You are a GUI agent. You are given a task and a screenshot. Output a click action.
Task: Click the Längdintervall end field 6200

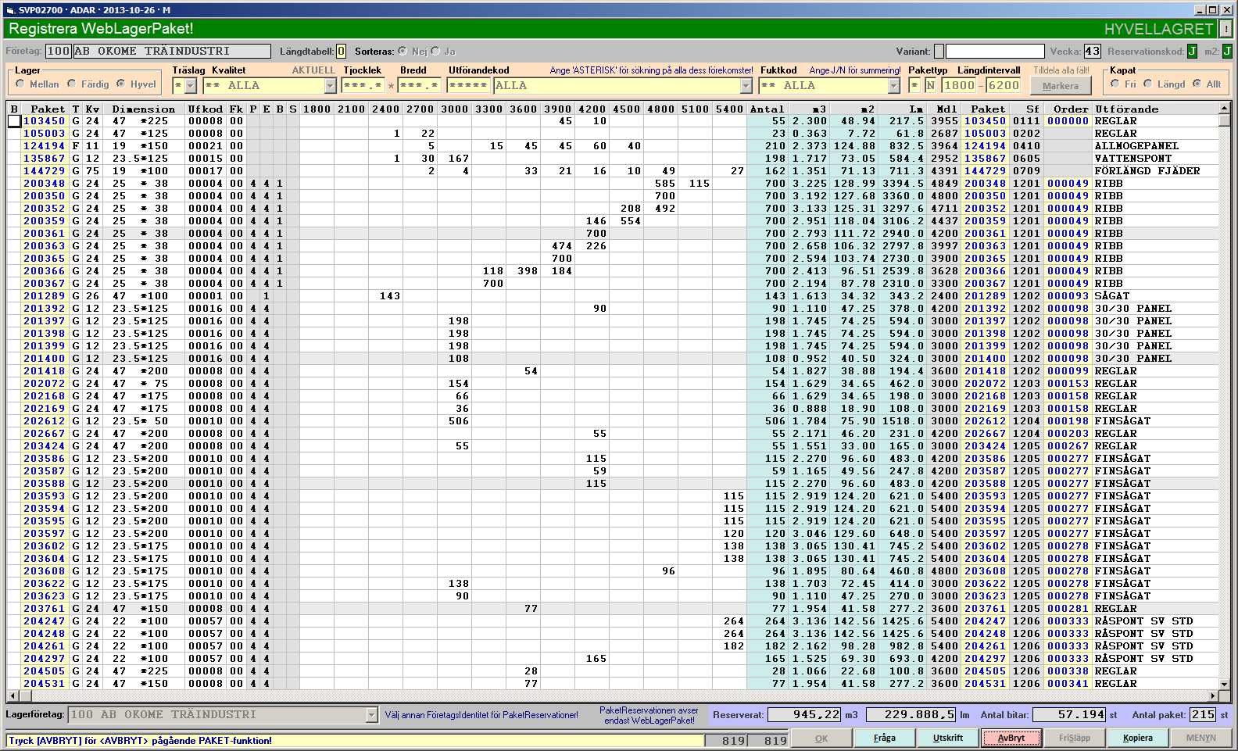coord(1004,85)
